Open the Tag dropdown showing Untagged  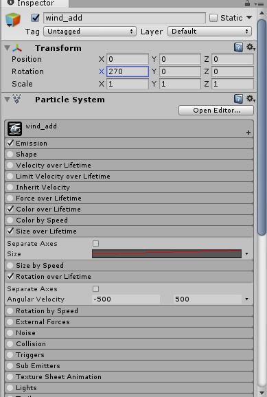tap(90, 32)
